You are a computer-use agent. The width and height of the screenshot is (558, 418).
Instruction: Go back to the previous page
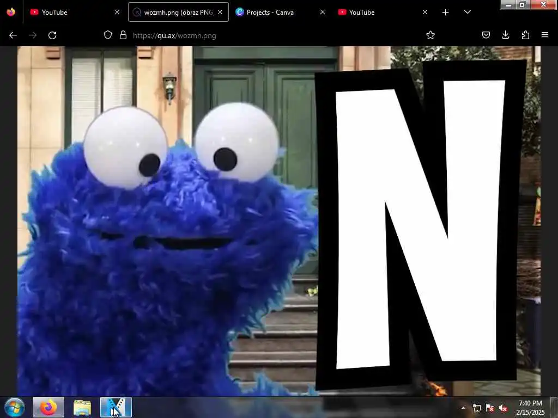[x=13, y=35]
